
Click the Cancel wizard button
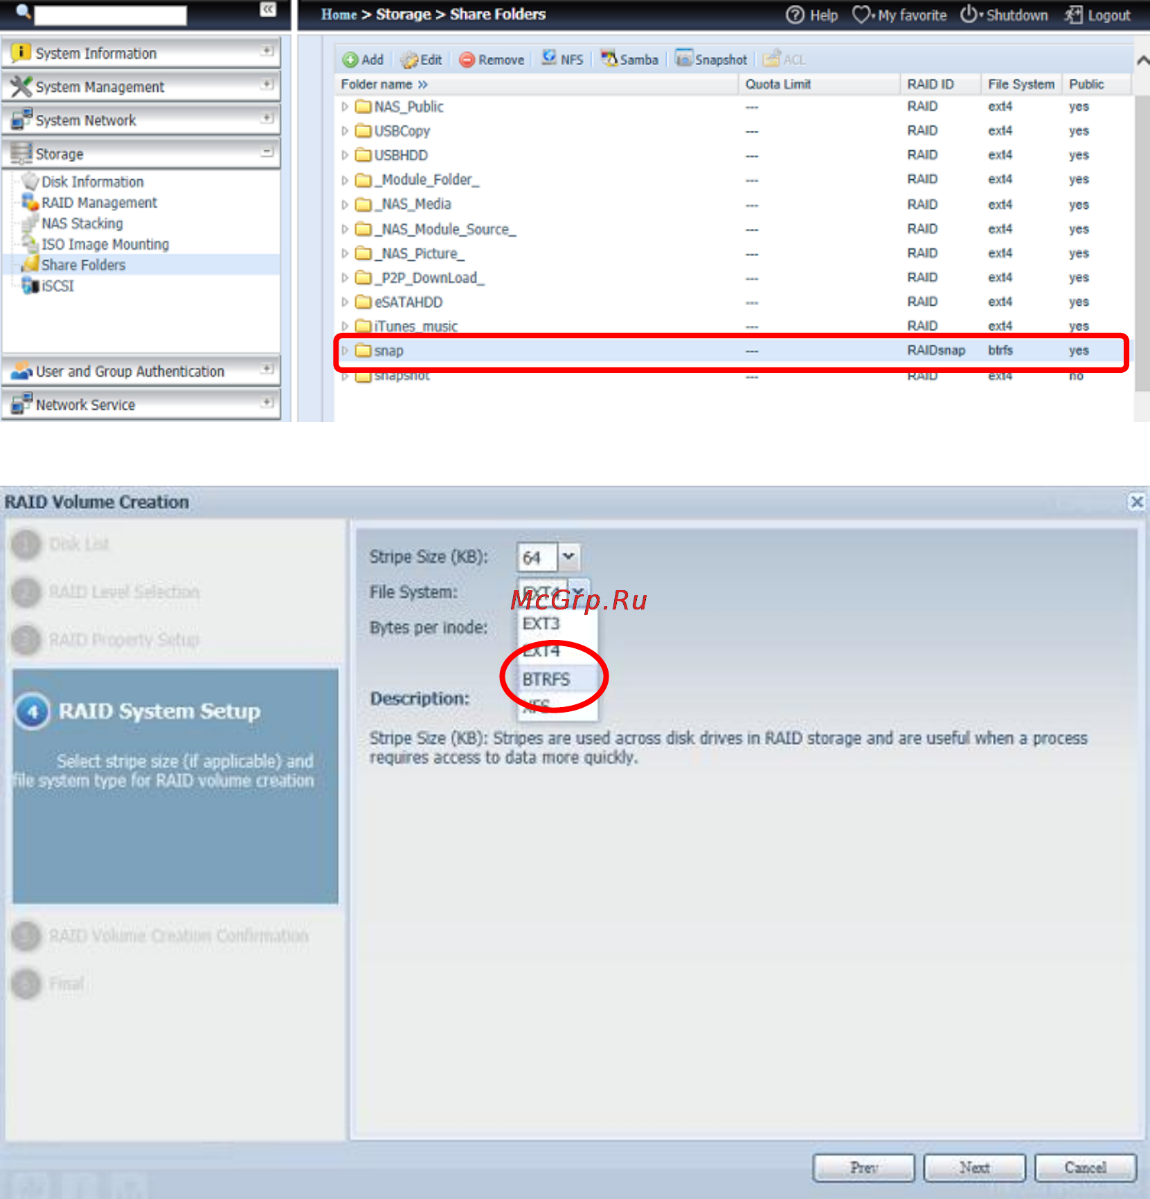1085,1168
